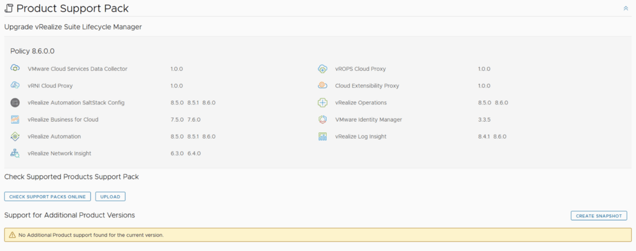The width and height of the screenshot is (636, 251).
Task: Click the vRealize Operations icon
Action: [x=322, y=103]
